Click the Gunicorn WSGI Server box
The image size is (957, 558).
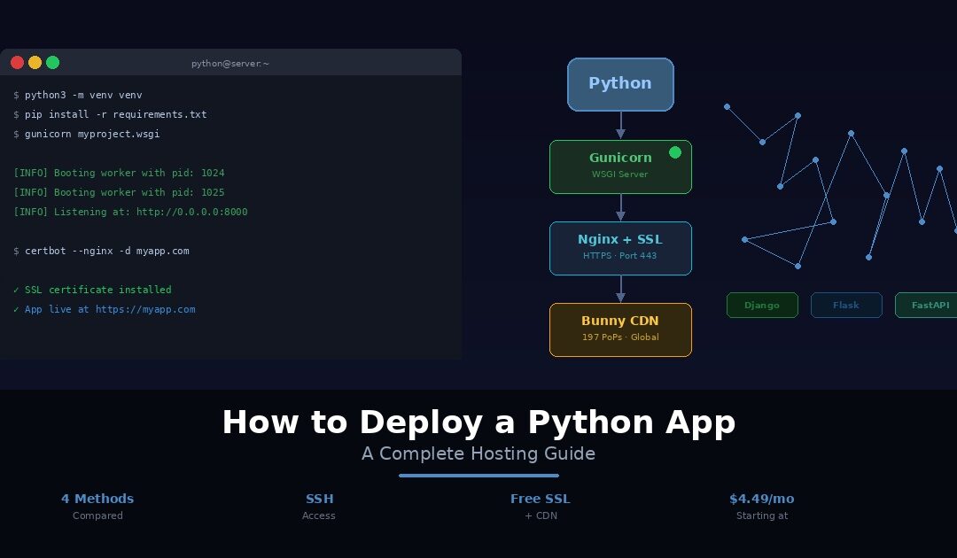click(x=620, y=167)
